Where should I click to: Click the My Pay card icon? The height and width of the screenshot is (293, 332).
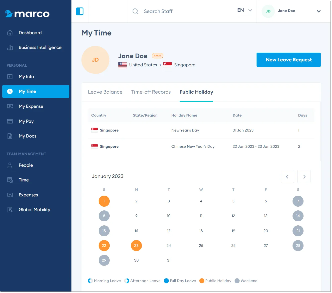pos(10,121)
